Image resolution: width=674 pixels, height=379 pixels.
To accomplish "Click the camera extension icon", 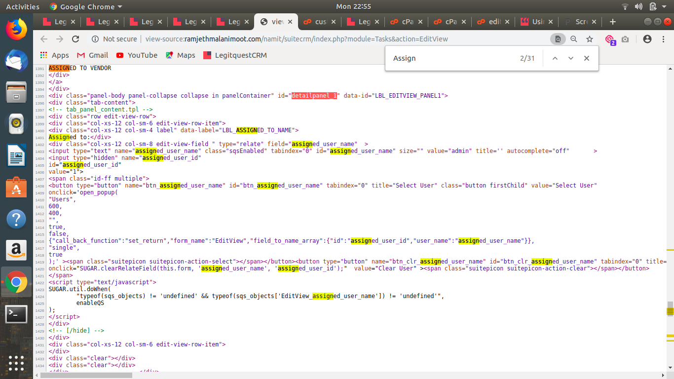I will [625, 39].
